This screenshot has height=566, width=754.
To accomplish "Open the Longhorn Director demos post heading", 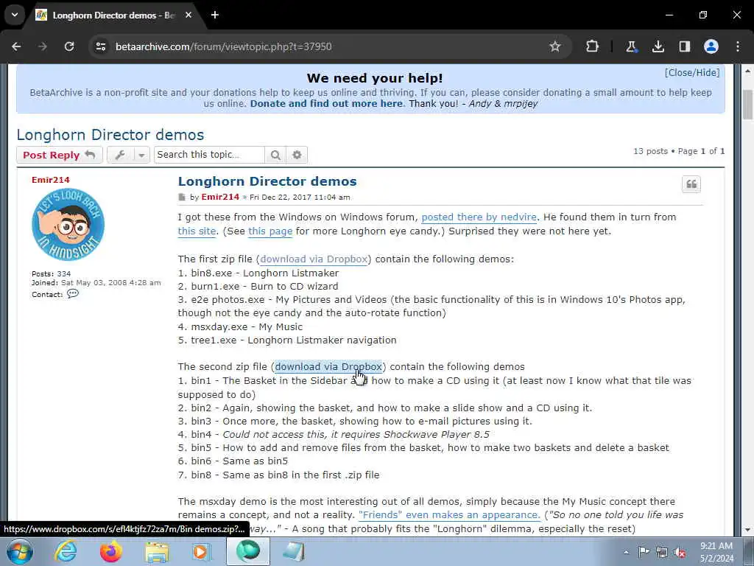I will pos(267,181).
